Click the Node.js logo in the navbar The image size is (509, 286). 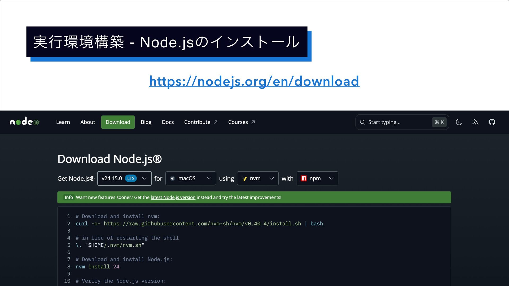(25, 122)
